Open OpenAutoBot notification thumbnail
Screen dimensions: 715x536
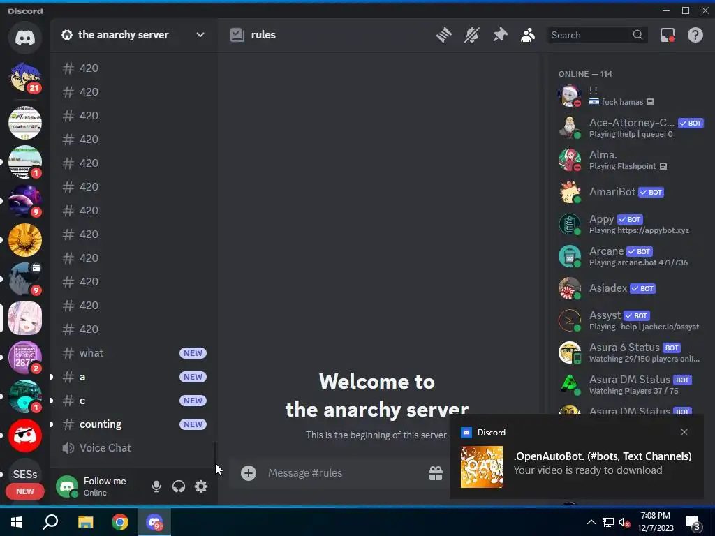[482, 467]
